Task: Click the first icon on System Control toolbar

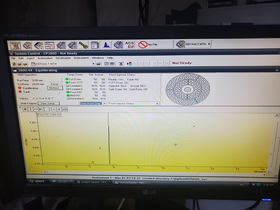Action: coord(14,64)
